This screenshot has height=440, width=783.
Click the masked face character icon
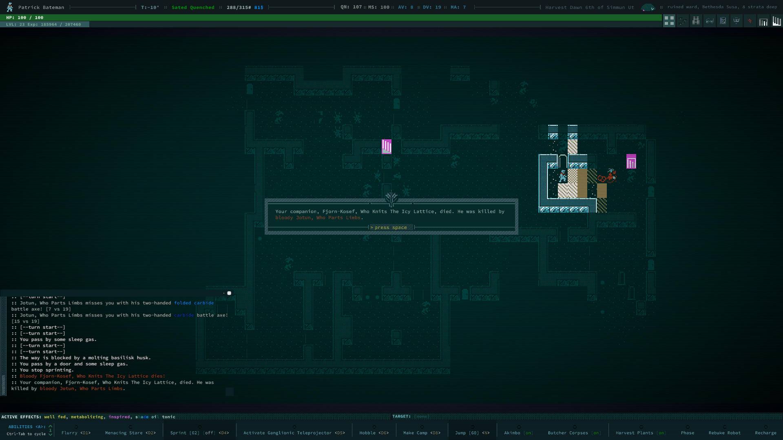pos(736,21)
